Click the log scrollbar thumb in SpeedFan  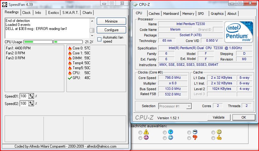[x=92, y=30]
